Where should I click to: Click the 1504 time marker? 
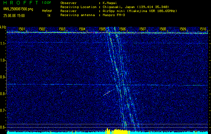[x=82, y=29]
